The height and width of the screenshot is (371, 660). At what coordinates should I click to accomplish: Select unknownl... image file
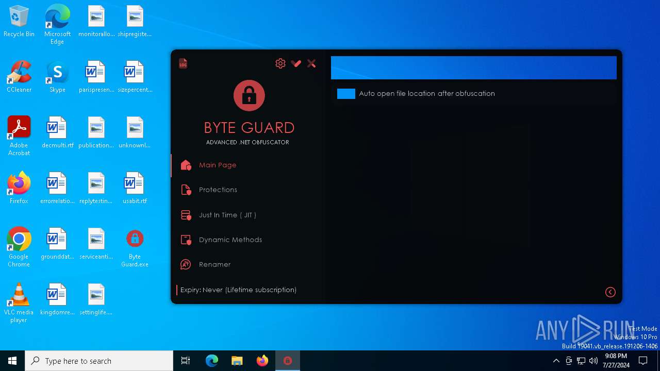135,133
